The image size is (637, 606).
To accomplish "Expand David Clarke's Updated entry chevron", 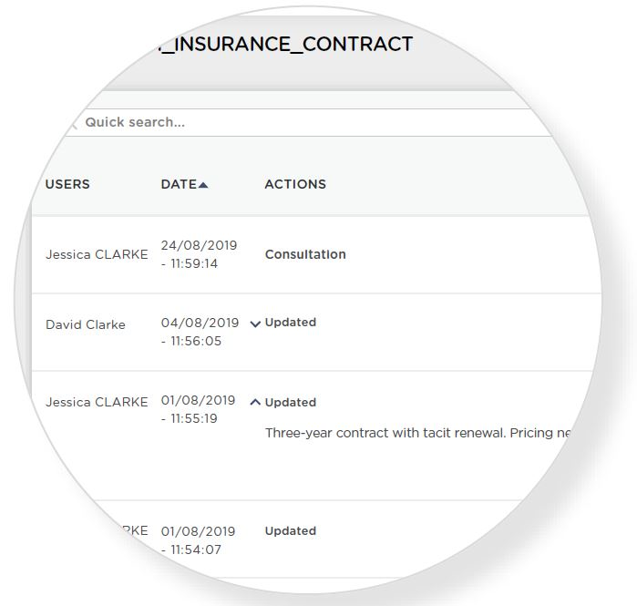I will [x=255, y=324].
